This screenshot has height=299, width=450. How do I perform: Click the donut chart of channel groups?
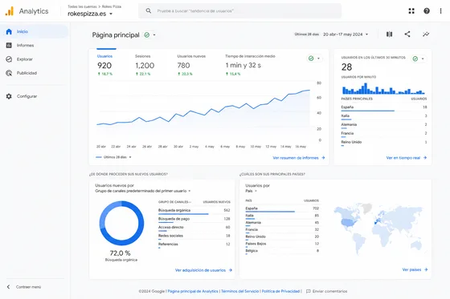tap(121, 223)
